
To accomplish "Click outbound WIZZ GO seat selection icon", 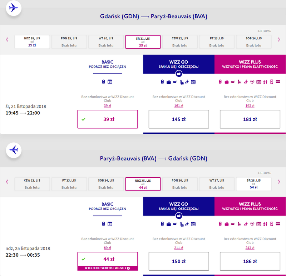I will click(x=182, y=82).
